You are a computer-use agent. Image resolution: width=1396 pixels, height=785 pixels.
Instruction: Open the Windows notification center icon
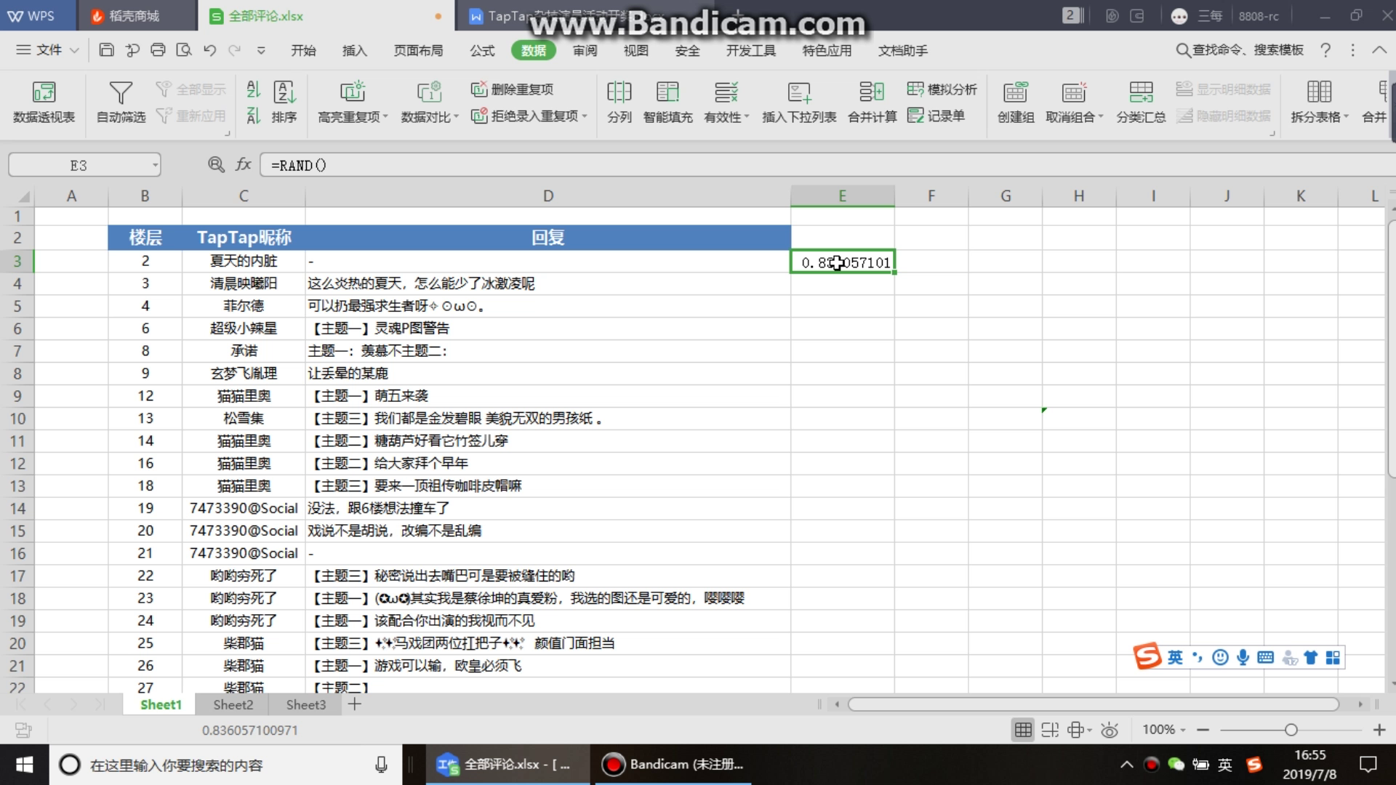tap(1368, 765)
